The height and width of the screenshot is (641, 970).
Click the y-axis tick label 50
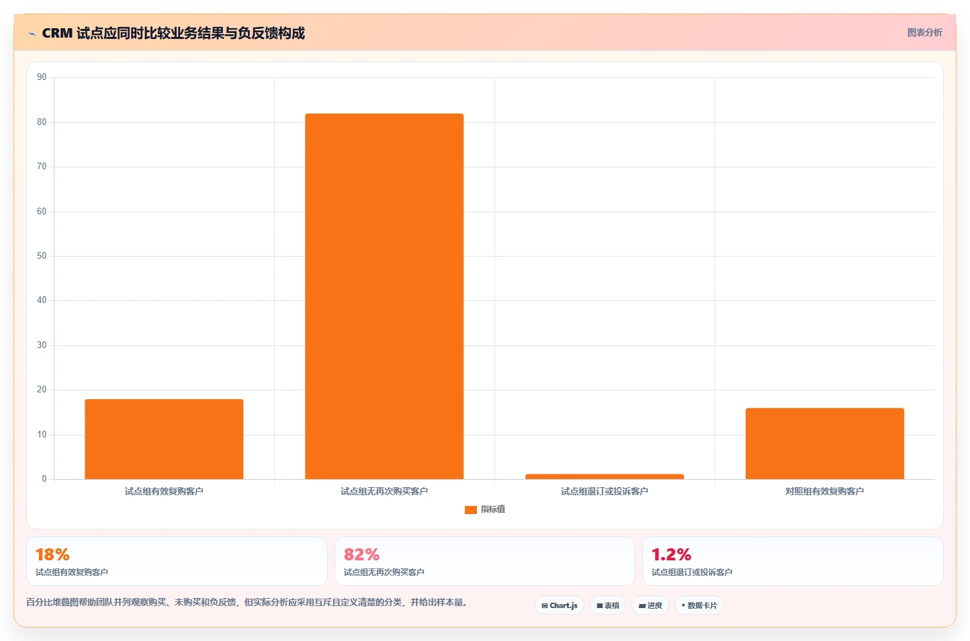[42, 256]
